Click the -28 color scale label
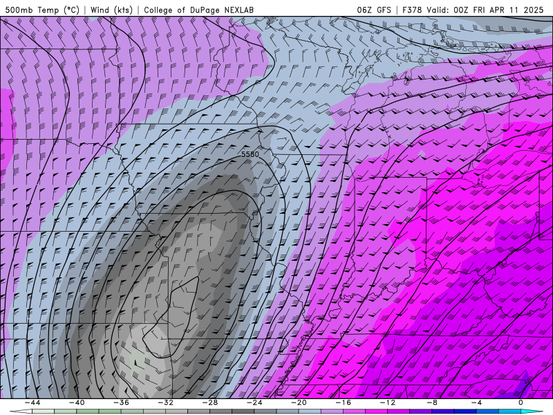 tap(210, 403)
